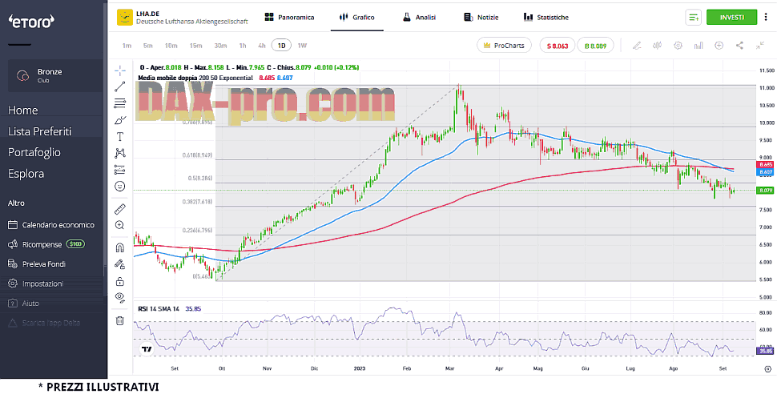The image size is (777, 394).
Task: Click the Scarica l'app Delta link
Action: pos(44,323)
